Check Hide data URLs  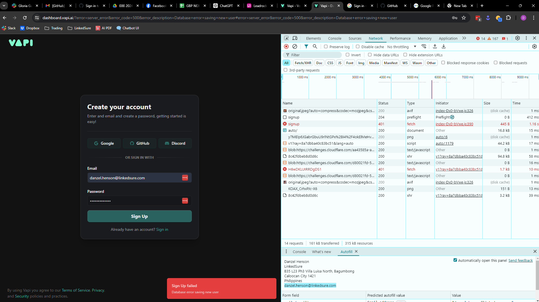click(x=370, y=55)
